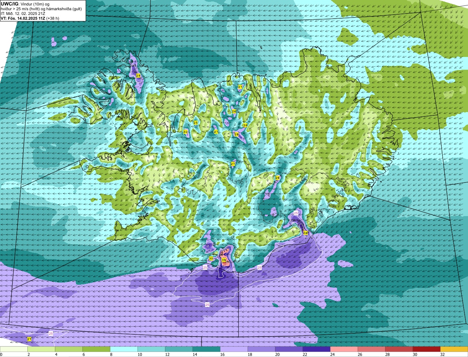Select the olive green 6–8 m/s legend swatch

click(96, 349)
